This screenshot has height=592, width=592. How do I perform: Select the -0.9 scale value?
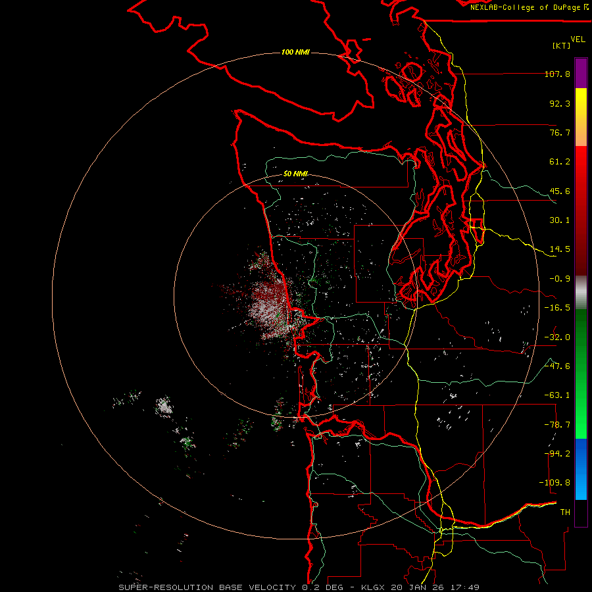[x=560, y=279]
